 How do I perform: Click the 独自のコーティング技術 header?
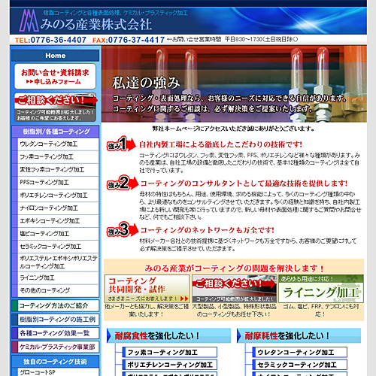point(56,361)
